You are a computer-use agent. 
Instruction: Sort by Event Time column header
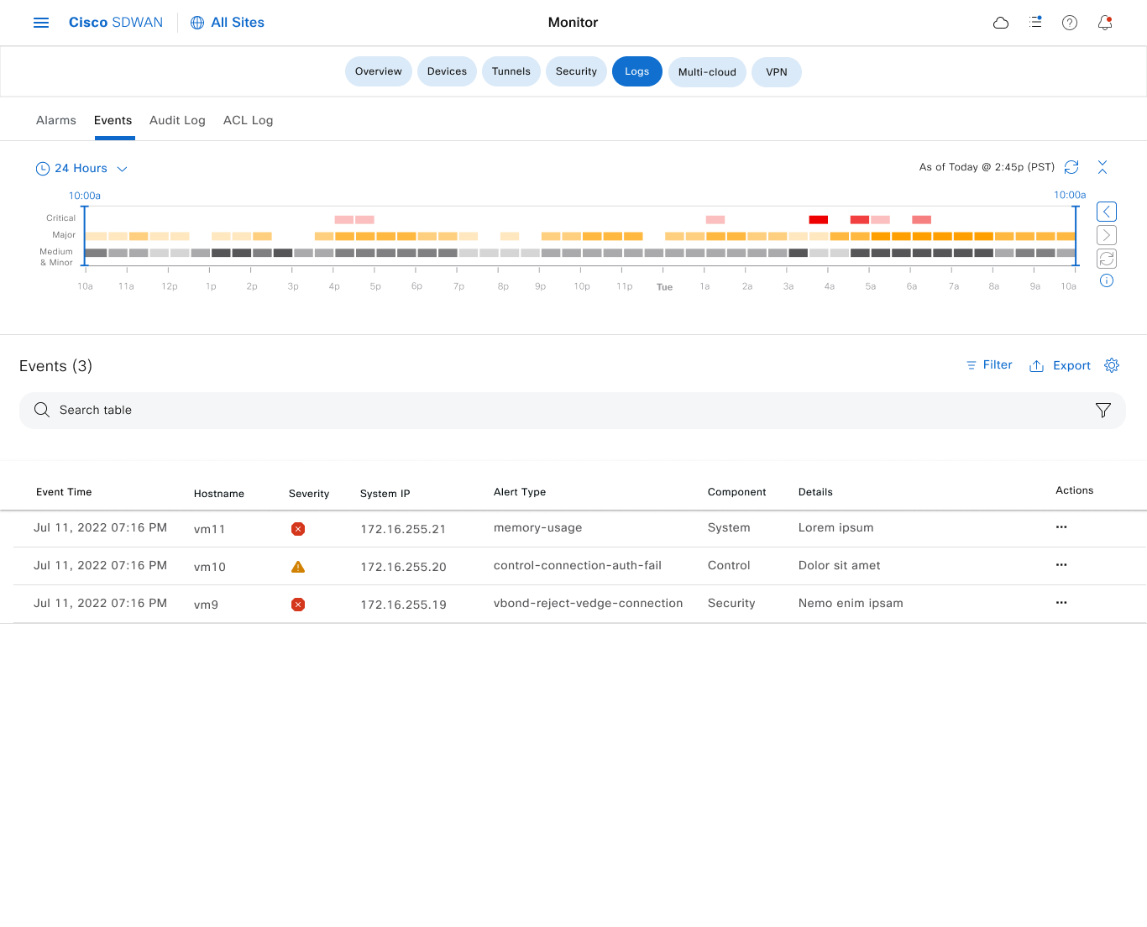[x=64, y=492]
